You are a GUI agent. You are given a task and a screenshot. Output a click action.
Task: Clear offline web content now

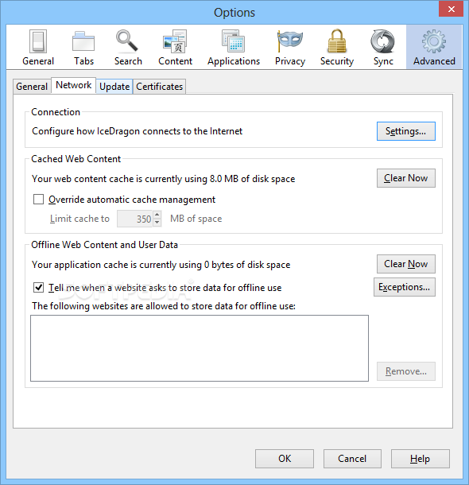tap(406, 264)
